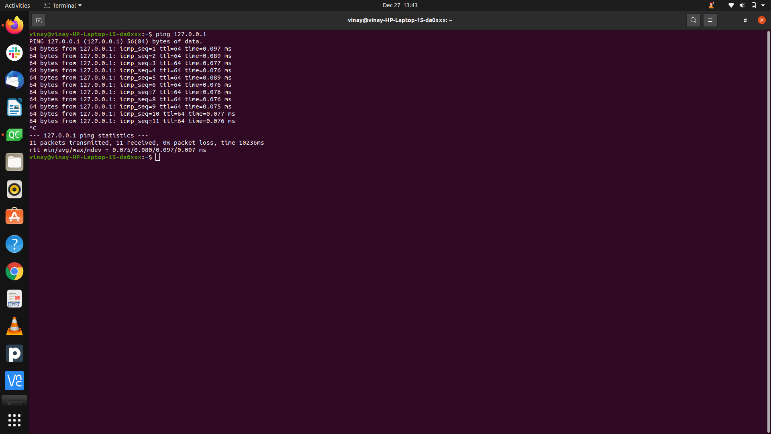Click the ^C interrupt line
This screenshot has height=434, width=771.
pos(33,128)
